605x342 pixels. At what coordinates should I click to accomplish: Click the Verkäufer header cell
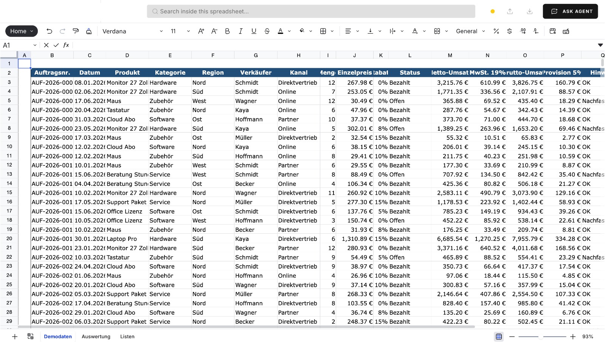(256, 73)
